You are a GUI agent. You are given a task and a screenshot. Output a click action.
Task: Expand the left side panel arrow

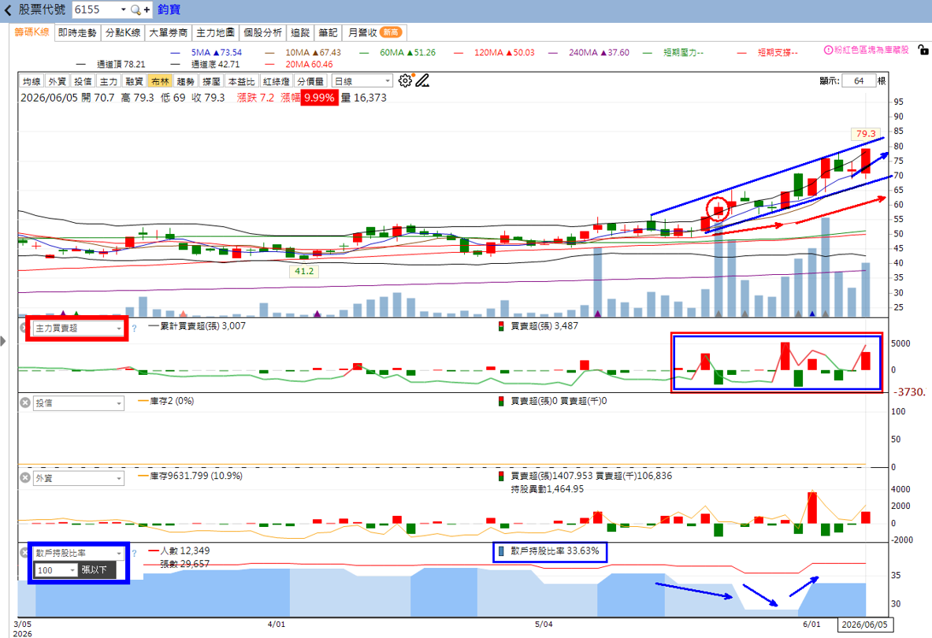pyautogui.click(x=4, y=341)
